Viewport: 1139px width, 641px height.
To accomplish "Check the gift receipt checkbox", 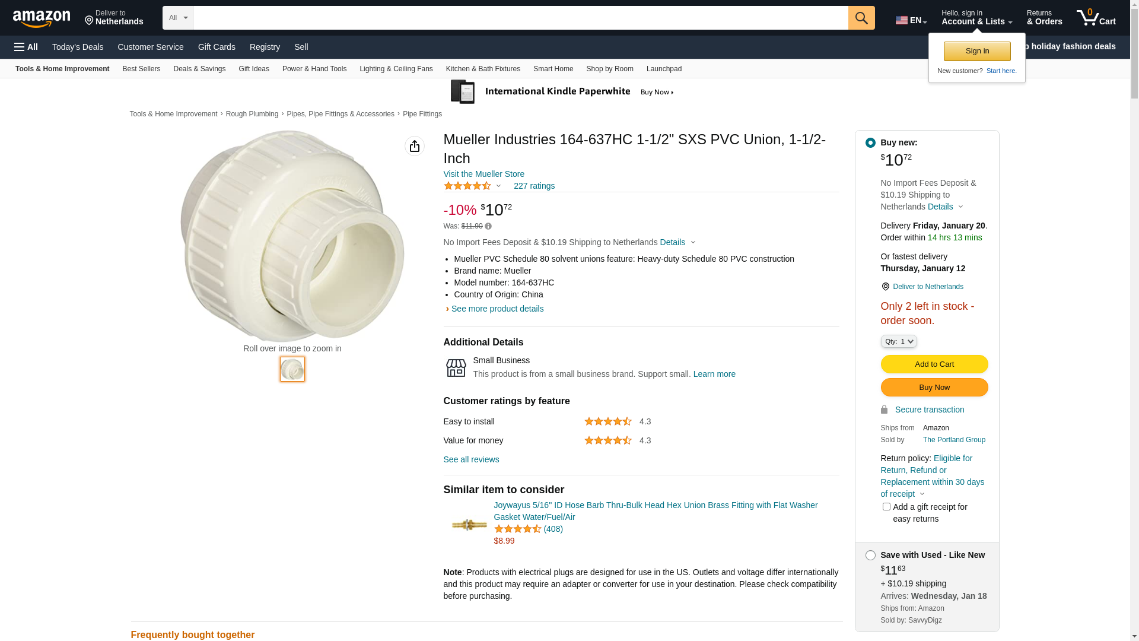I will [886, 507].
